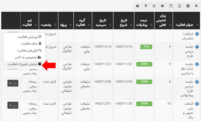Click the title ارتباط با مشتریان
The height and width of the screenshot is (121, 201).
pyautogui.click(x=188, y=36)
